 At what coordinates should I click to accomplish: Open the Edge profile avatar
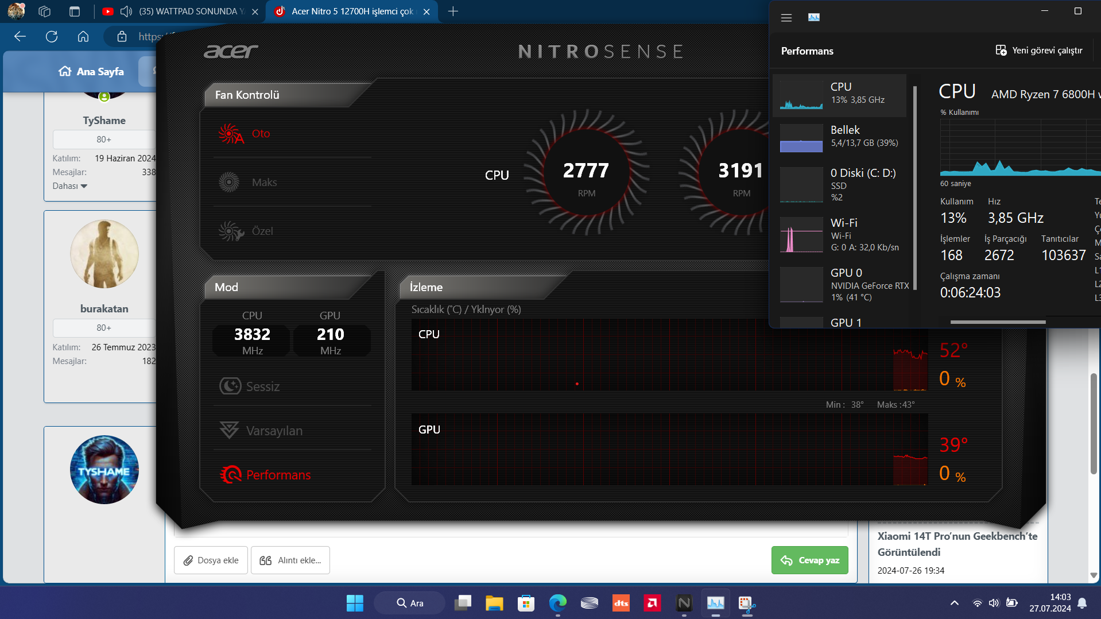pyautogui.click(x=16, y=11)
